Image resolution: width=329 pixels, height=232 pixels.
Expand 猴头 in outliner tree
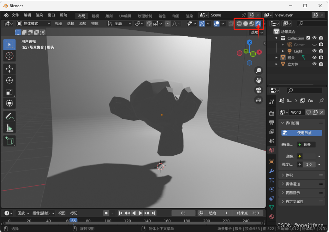pos(276,57)
